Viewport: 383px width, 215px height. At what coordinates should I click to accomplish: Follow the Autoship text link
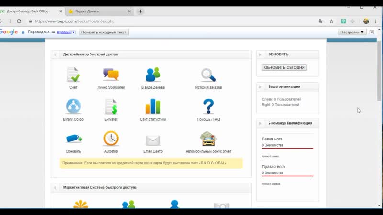(x=111, y=151)
